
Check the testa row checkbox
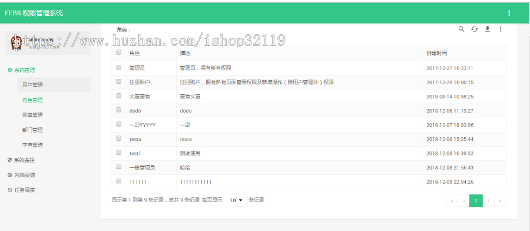[118, 138]
